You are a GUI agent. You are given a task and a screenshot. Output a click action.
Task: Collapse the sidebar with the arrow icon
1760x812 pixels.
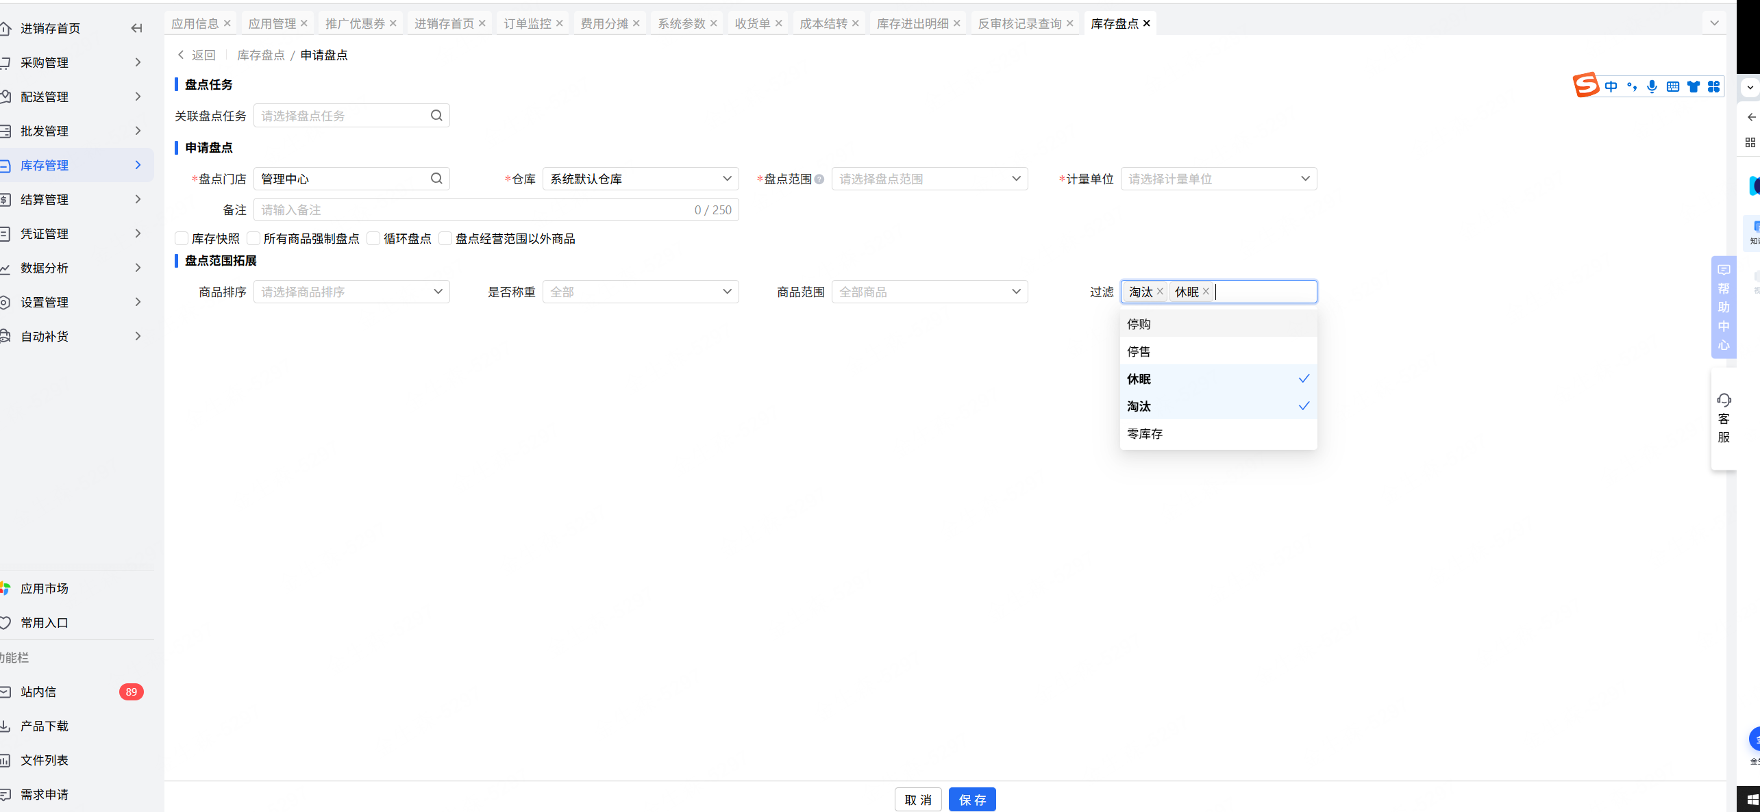tap(136, 28)
